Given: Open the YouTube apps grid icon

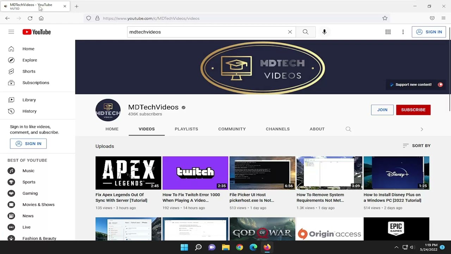Looking at the screenshot, I should [388, 32].
